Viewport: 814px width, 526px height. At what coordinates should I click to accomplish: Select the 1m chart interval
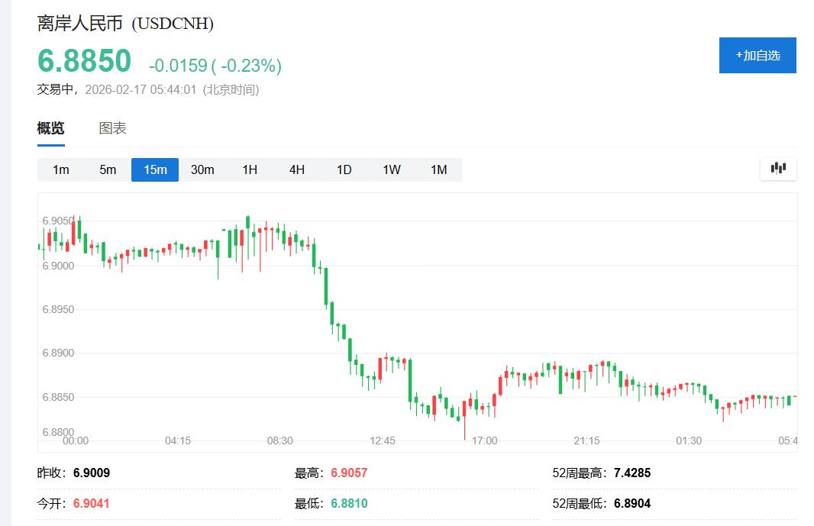(61, 169)
